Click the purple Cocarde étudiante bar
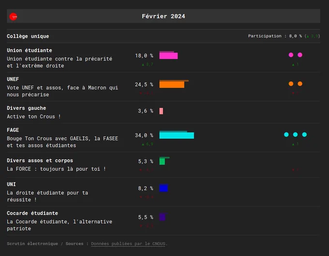 tap(163, 217)
